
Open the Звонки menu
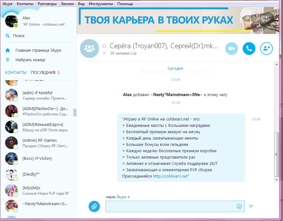coord(67,4)
